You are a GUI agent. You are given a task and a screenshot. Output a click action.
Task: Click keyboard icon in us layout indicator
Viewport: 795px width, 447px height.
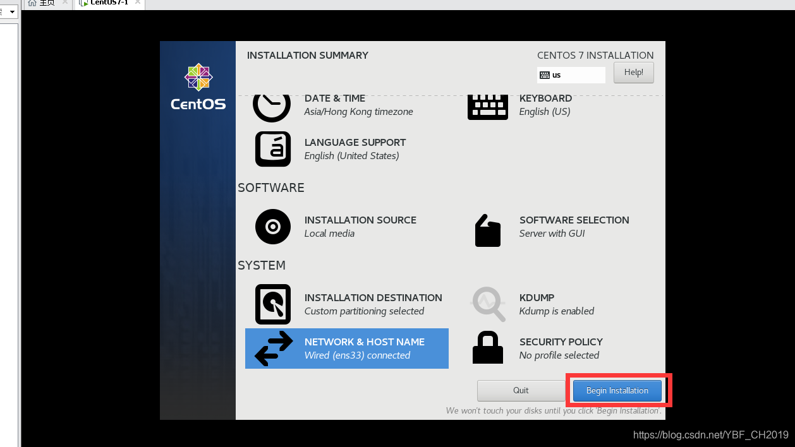pyautogui.click(x=544, y=75)
